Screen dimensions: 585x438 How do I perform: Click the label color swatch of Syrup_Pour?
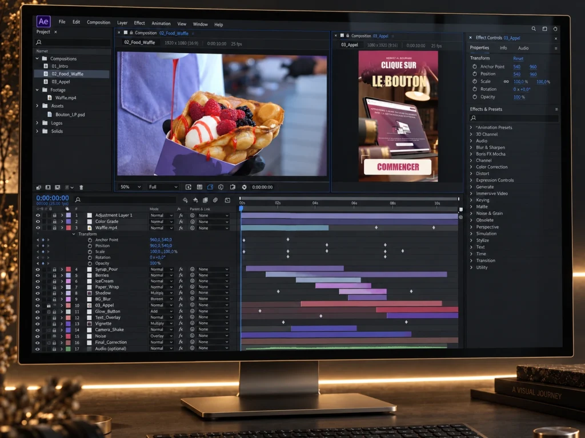pyautogui.click(x=69, y=269)
